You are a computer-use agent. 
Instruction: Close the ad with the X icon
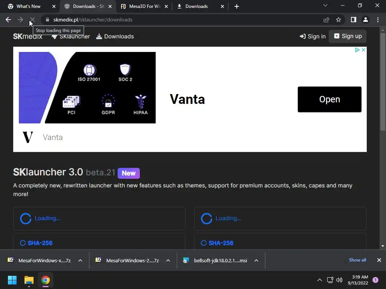[363, 50]
